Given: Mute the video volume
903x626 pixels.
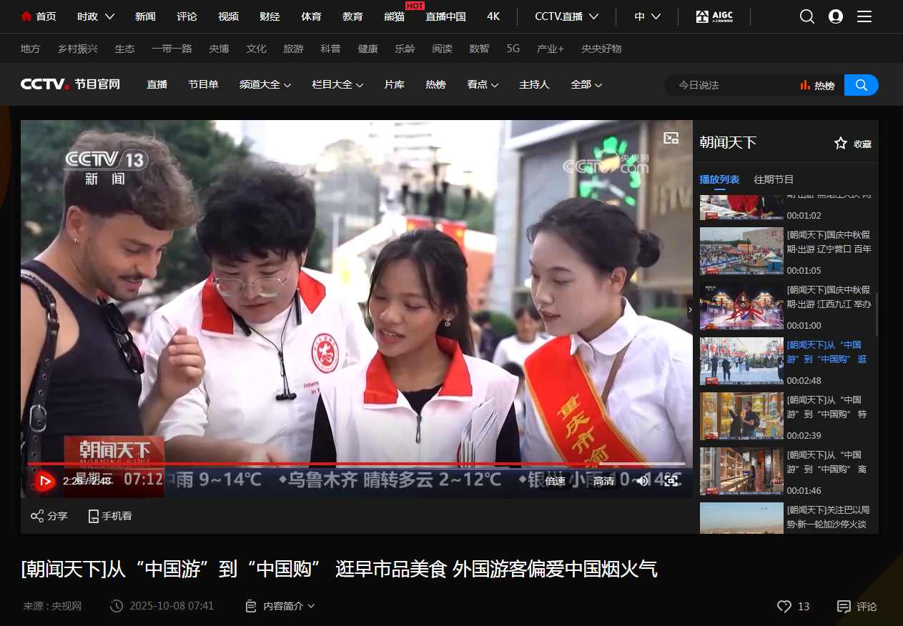Looking at the screenshot, I should (x=642, y=481).
